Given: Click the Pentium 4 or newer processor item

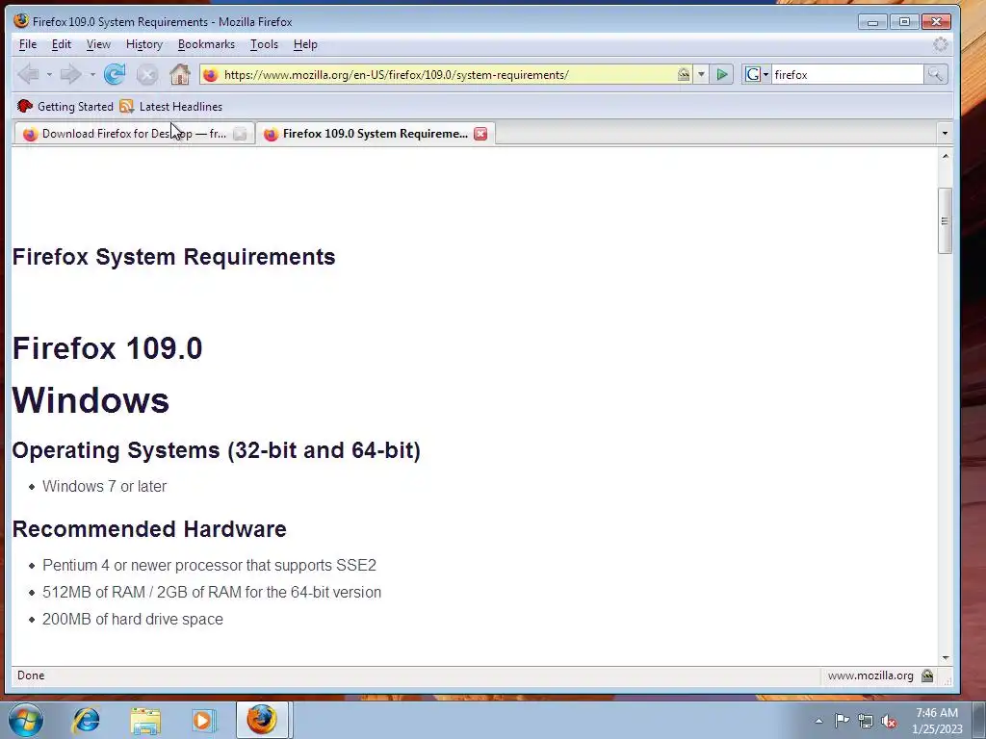Looking at the screenshot, I should (209, 565).
